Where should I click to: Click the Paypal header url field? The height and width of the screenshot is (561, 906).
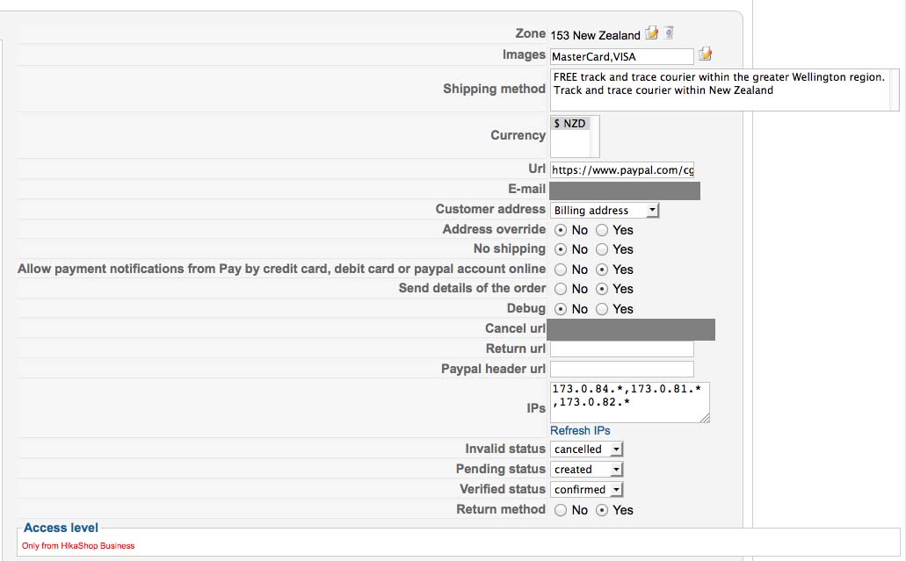pyautogui.click(x=621, y=369)
